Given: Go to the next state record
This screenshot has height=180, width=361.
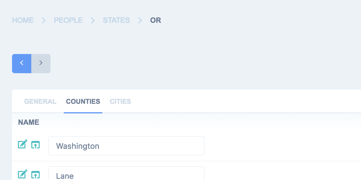Looking at the screenshot, I should coord(41,64).
